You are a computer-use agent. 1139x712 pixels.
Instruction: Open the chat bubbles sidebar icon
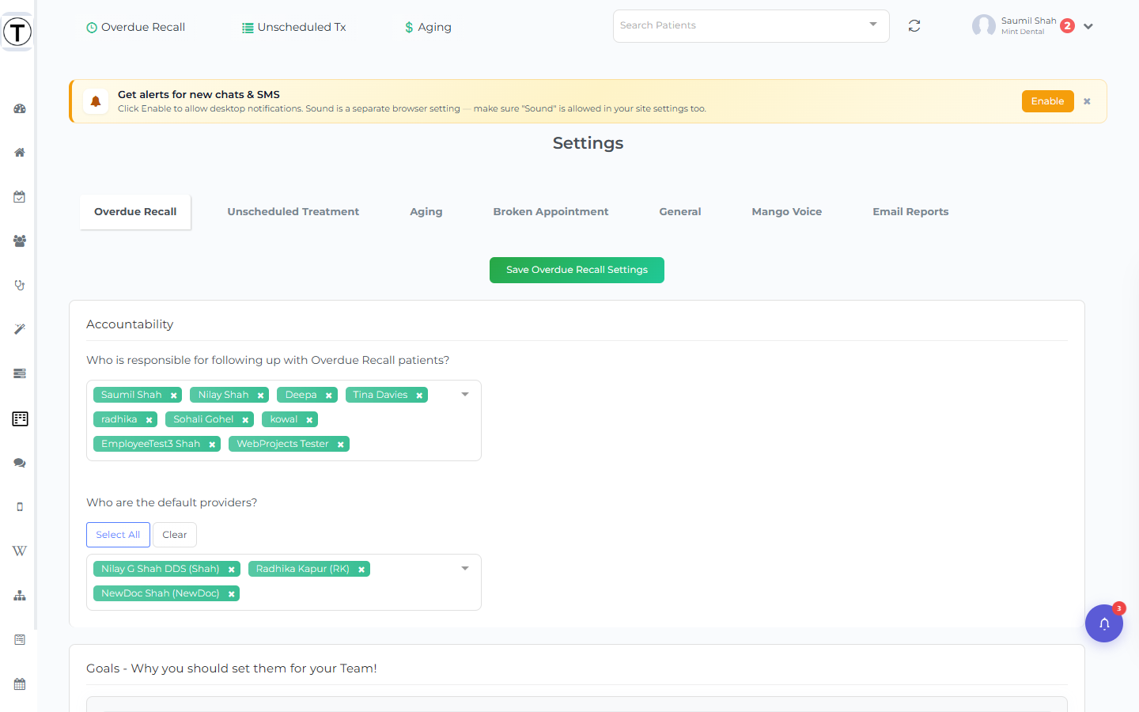(x=20, y=463)
